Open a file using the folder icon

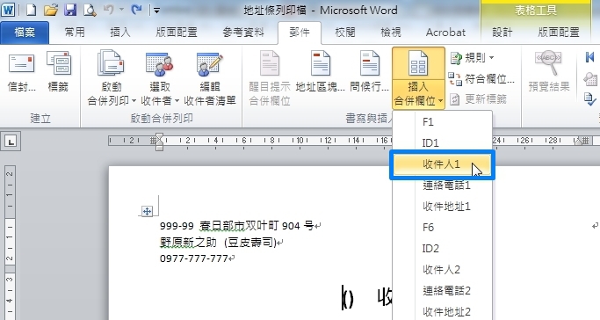coord(50,10)
